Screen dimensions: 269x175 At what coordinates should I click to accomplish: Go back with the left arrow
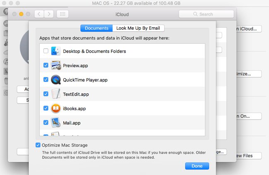click(39, 14)
